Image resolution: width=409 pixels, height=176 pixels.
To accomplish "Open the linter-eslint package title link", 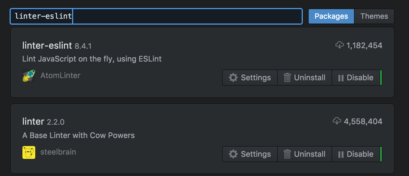I will [x=47, y=45].
